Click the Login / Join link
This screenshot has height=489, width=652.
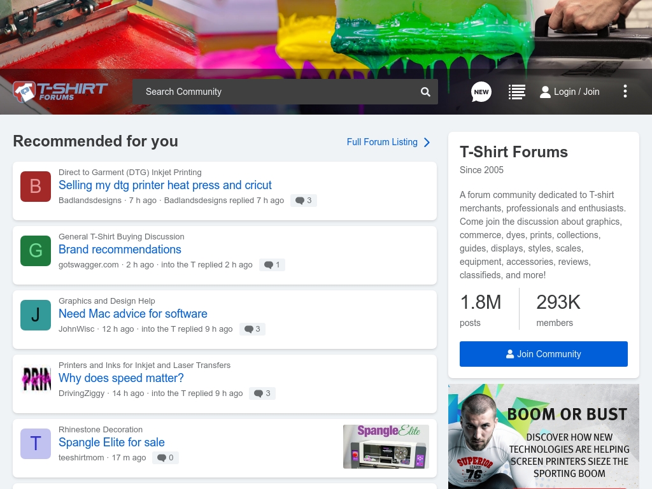tap(570, 92)
